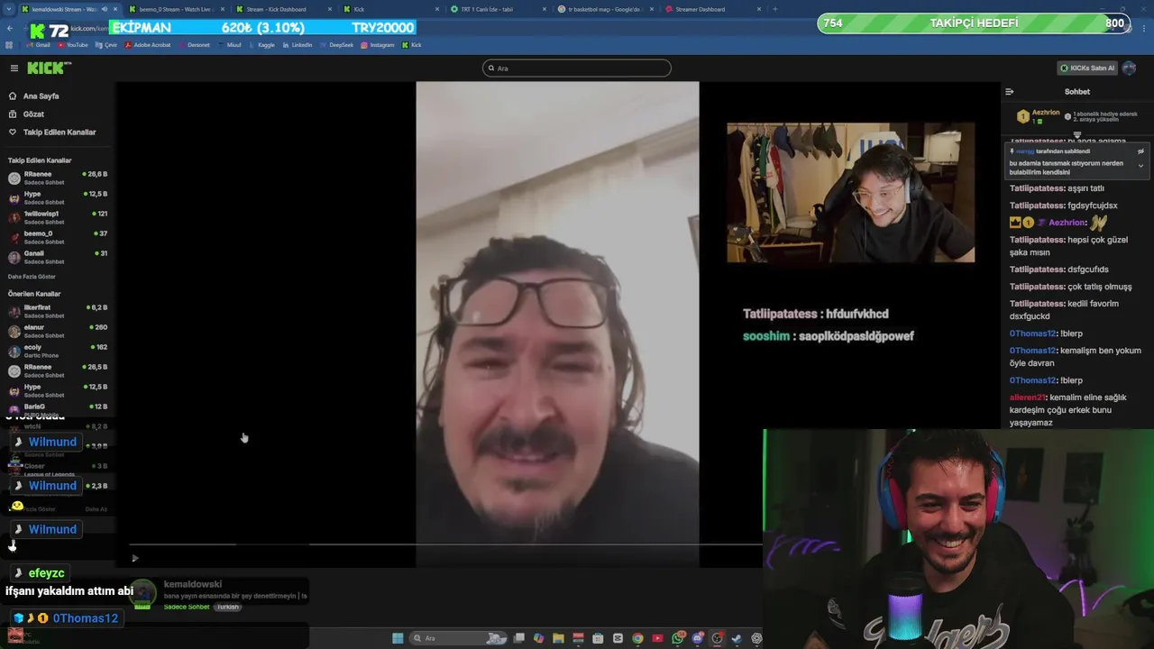Open Microsoft Store from taskbar
Viewport: 1154px width, 649px height.
598,638
